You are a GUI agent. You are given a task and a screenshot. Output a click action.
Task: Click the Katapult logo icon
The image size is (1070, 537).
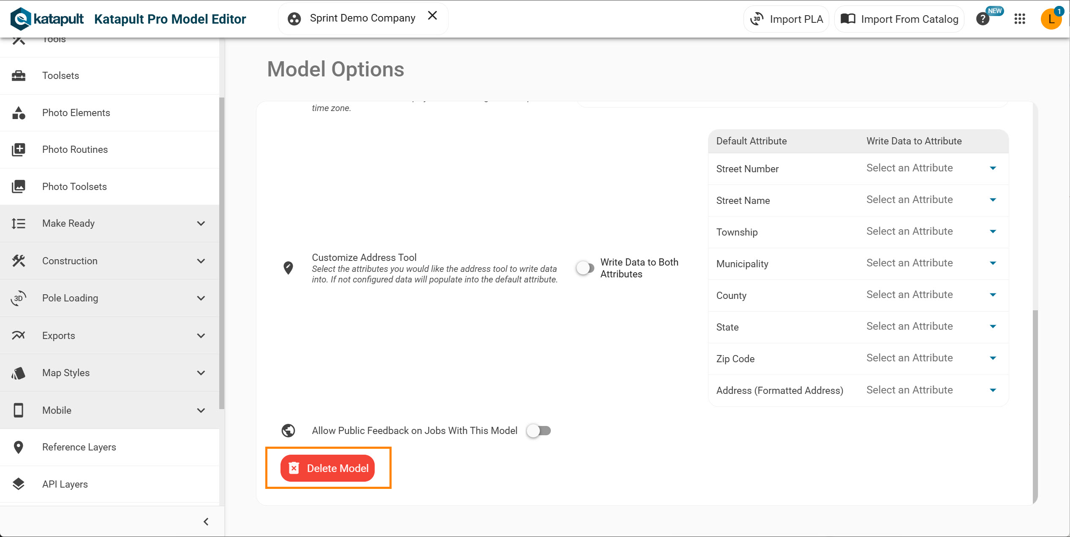(x=20, y=19)
